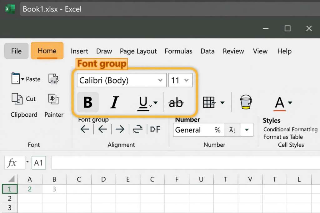Viewport: 320px width, 213px height.
Task: Switch to the Draw tab
Action: (x=104, y=51)
